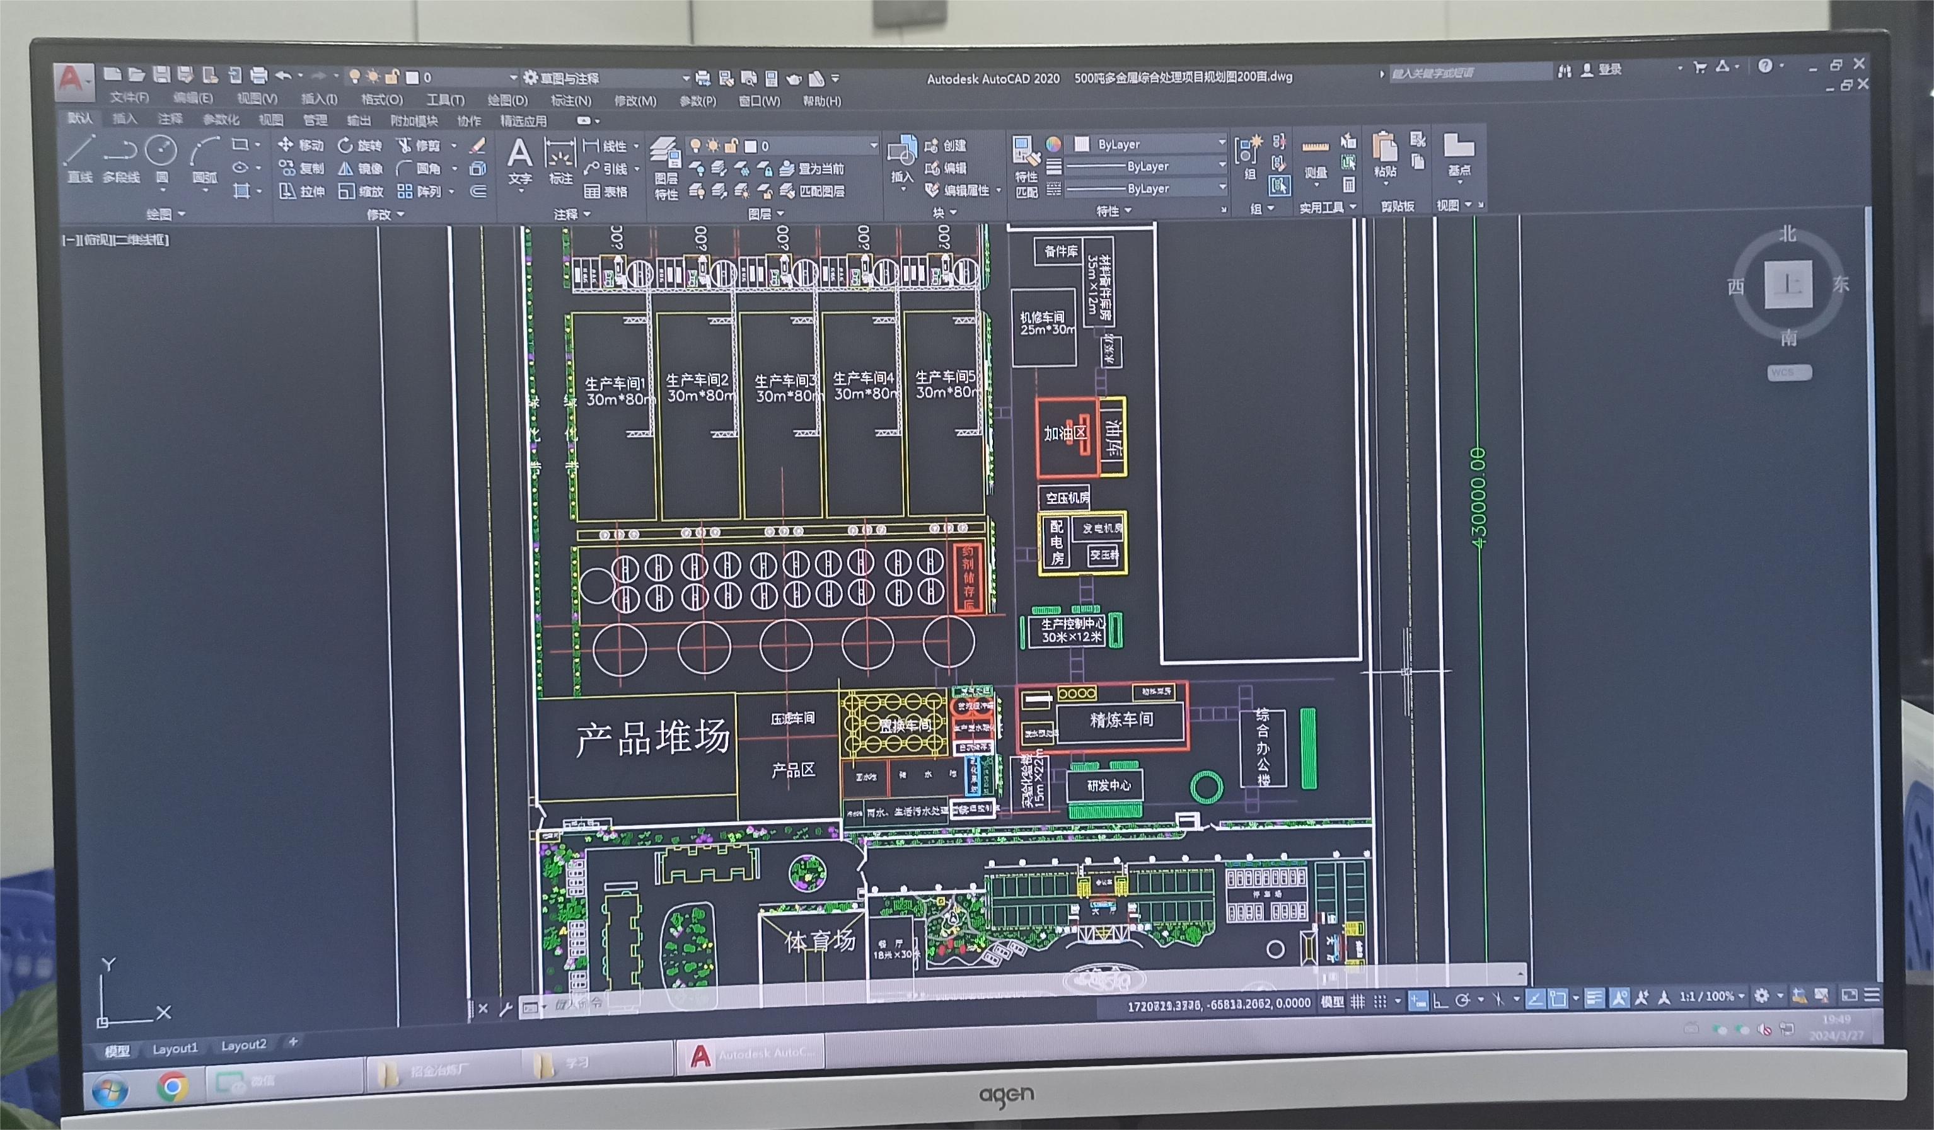The height and width of the screenshot is (1130, 1934).
Task: Open the ByLayer linetype dropdown
Action: coord(1147,188)
